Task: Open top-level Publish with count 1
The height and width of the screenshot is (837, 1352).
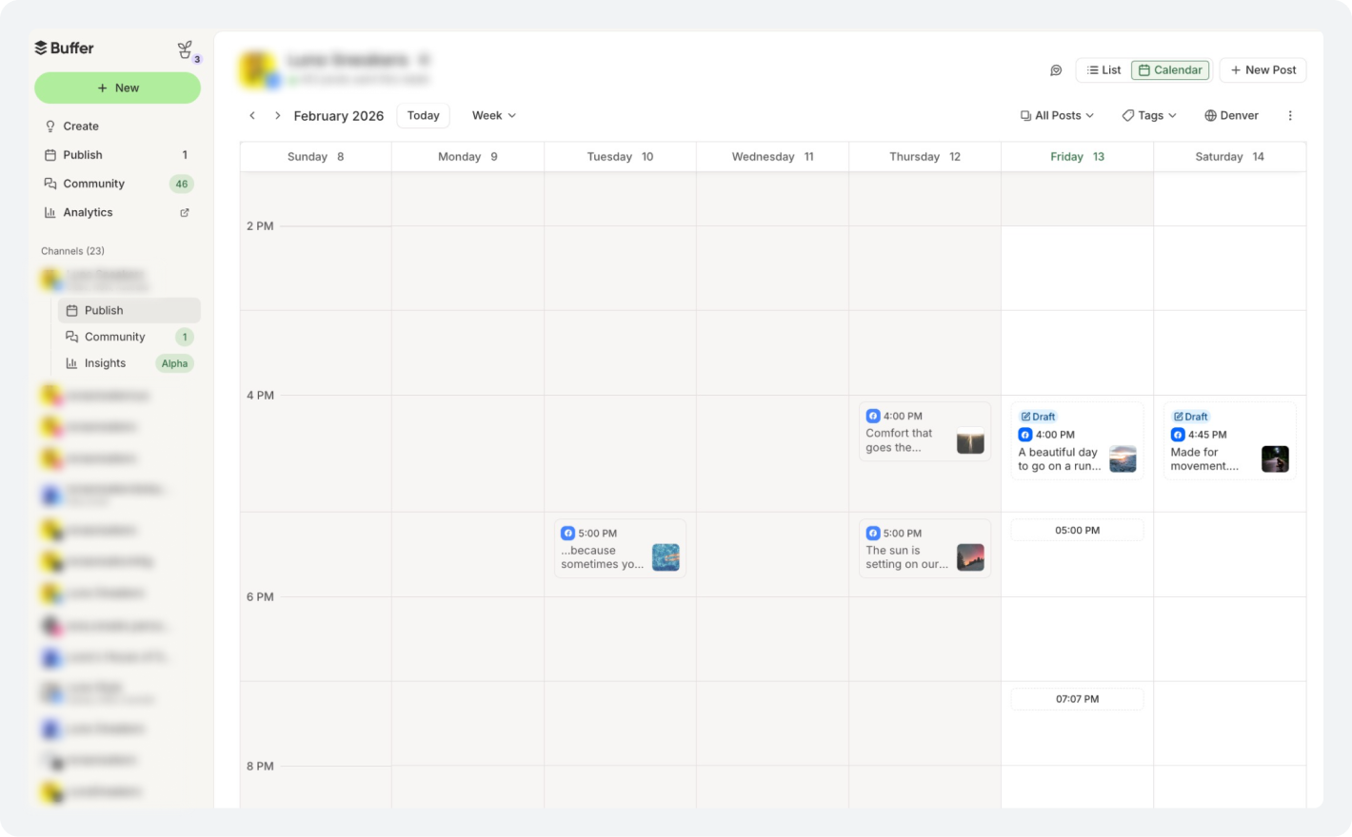Action: 117,155
